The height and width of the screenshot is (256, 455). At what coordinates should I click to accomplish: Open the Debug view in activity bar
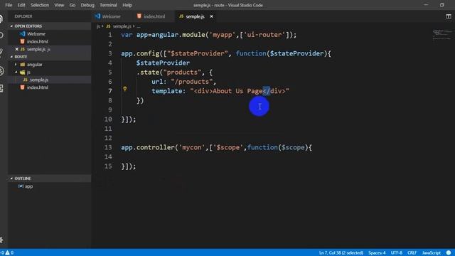1,70
